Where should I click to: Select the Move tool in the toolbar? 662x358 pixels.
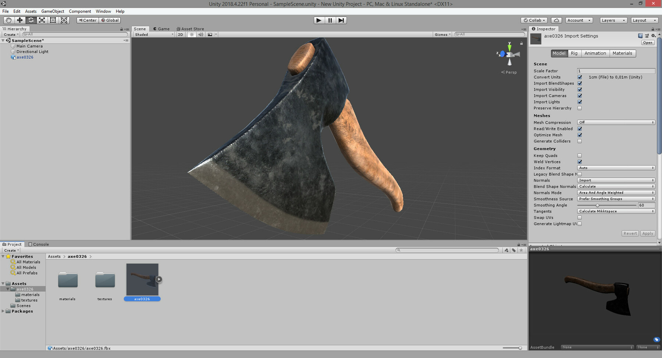pyautogui.click(x=20, y=20)
